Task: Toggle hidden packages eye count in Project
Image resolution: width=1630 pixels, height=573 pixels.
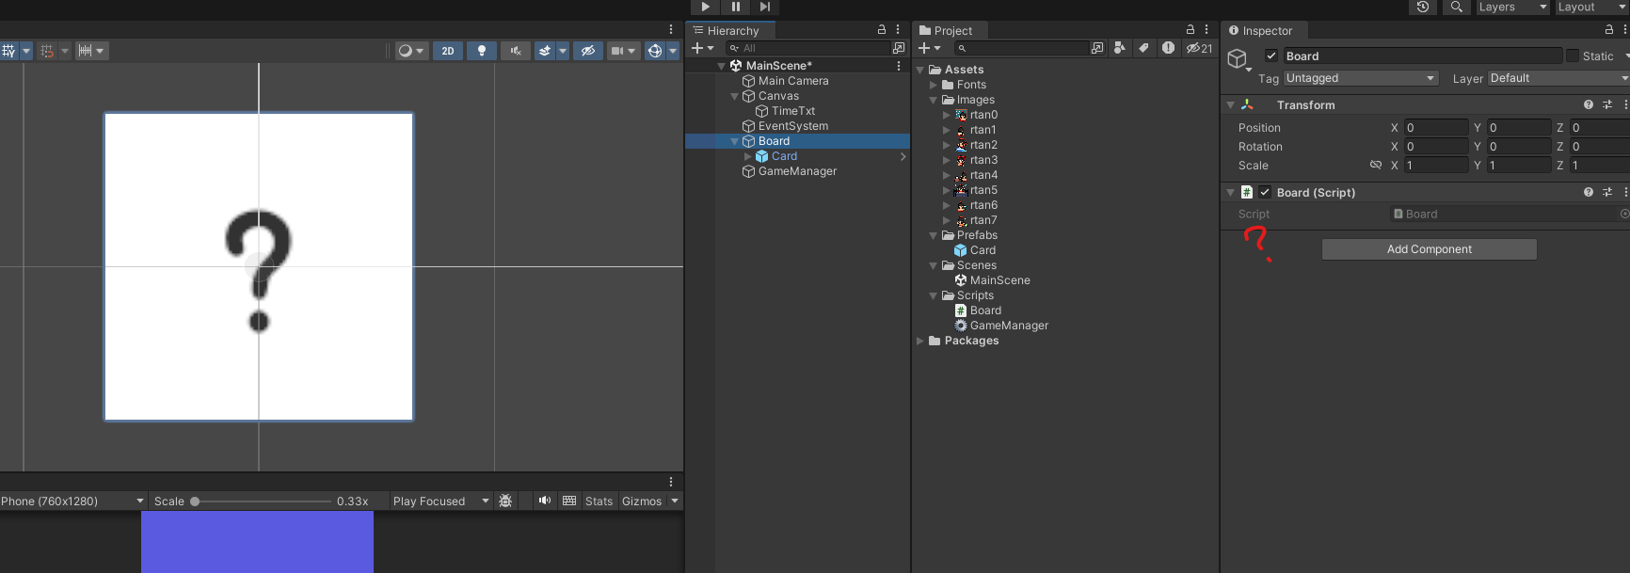Action: 1199,48
